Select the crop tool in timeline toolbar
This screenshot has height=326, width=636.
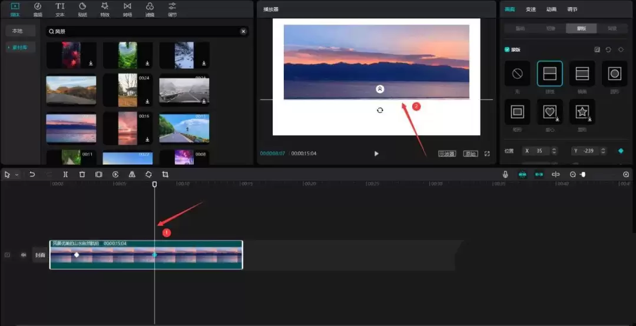165,175
